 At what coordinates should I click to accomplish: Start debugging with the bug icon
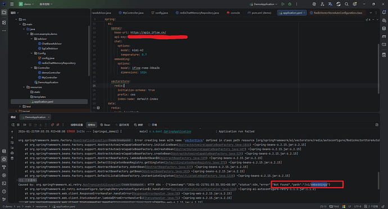click(x=290, y=4)
